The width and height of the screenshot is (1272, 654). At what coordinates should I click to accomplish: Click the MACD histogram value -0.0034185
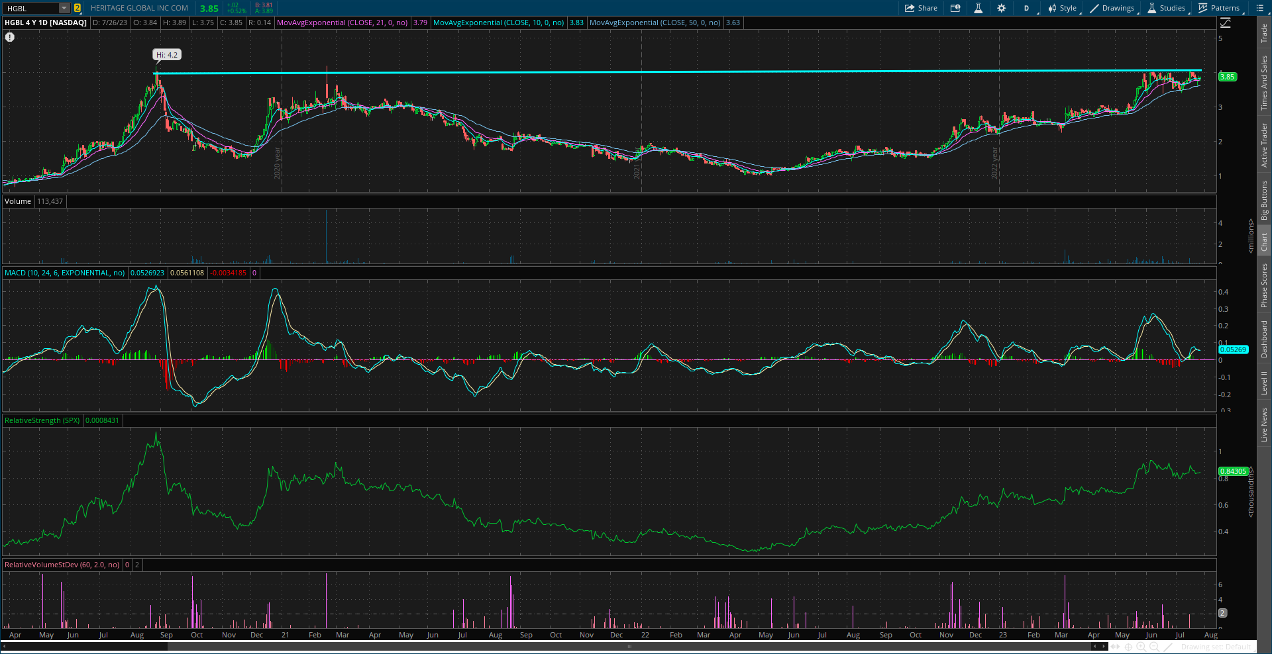(x=229, y=273)
